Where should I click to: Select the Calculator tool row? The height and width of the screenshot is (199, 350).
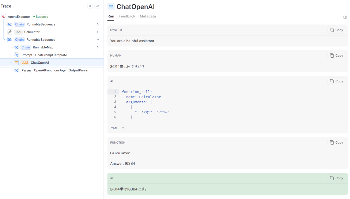[52, 32]
